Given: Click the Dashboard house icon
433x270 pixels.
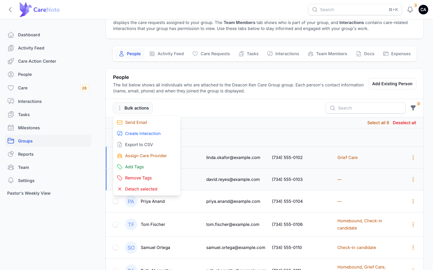Looking at the screenshot, I should [11, 35].
